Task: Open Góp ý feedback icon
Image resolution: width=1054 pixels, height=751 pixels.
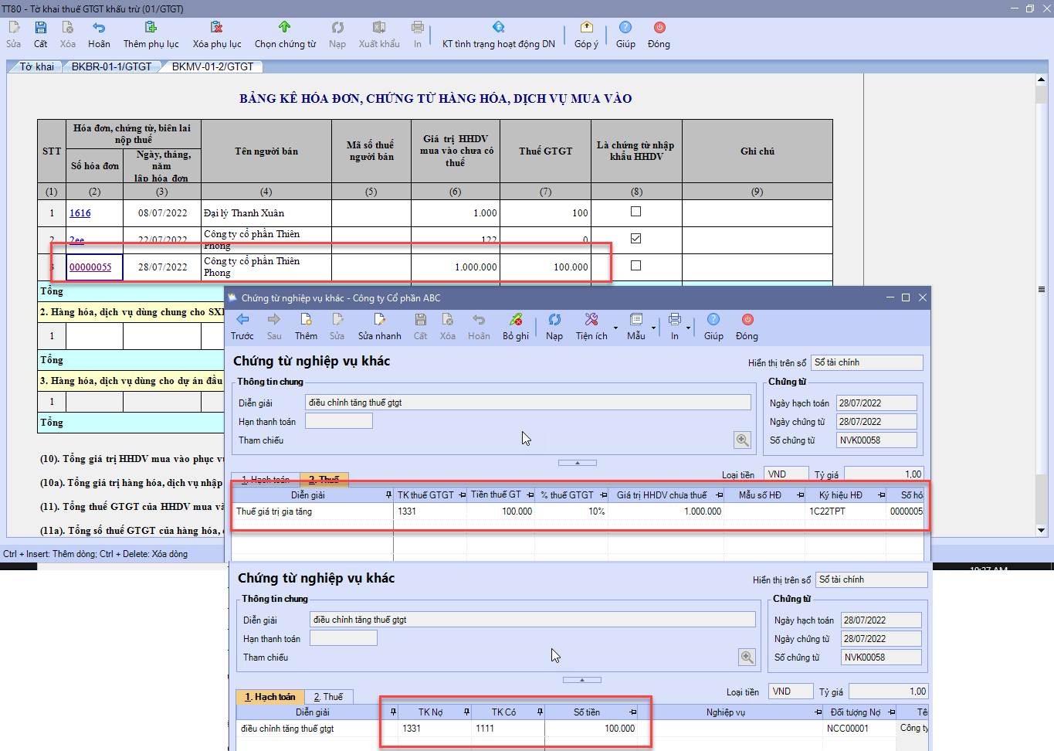Action: (586, 28)
